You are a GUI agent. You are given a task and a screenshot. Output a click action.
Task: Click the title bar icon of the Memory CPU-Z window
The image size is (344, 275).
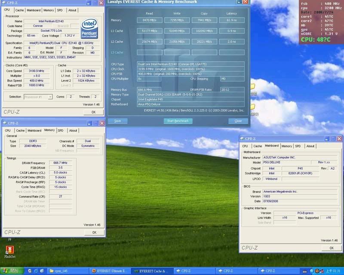(5, 123)
